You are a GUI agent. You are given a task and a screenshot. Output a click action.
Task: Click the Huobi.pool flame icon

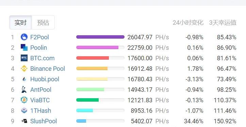click(x=24, y=79)
